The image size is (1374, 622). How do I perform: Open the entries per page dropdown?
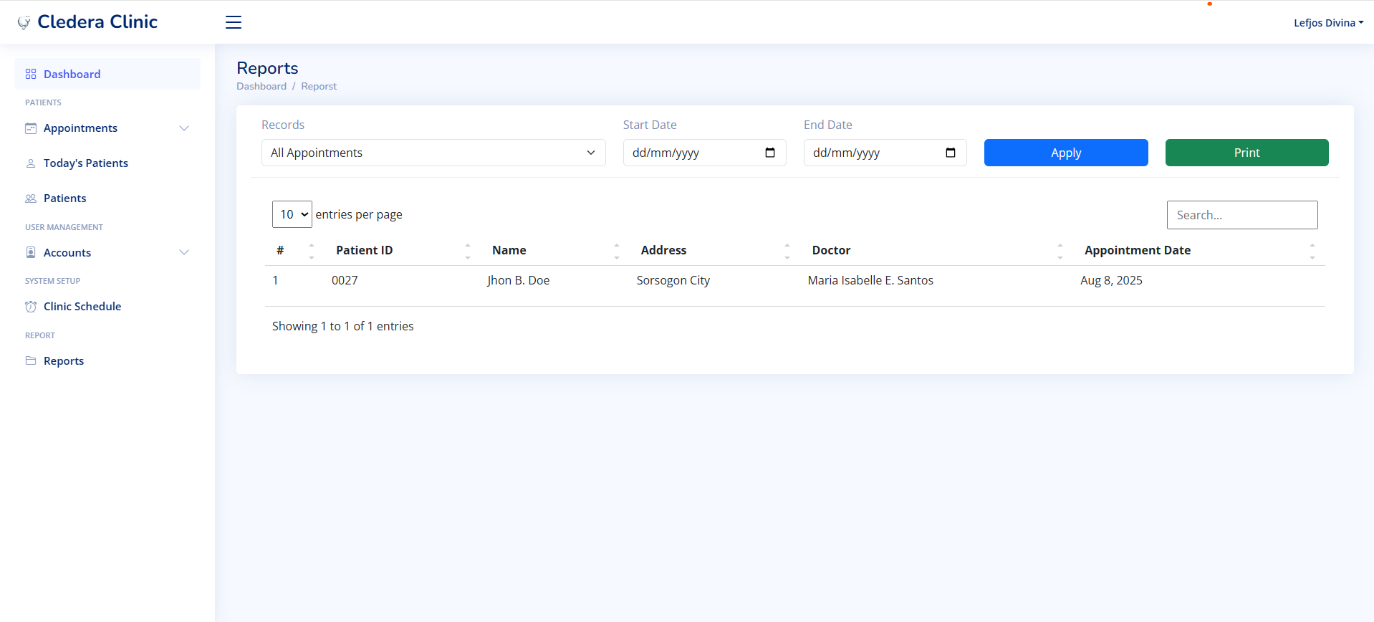pos(292,214)
